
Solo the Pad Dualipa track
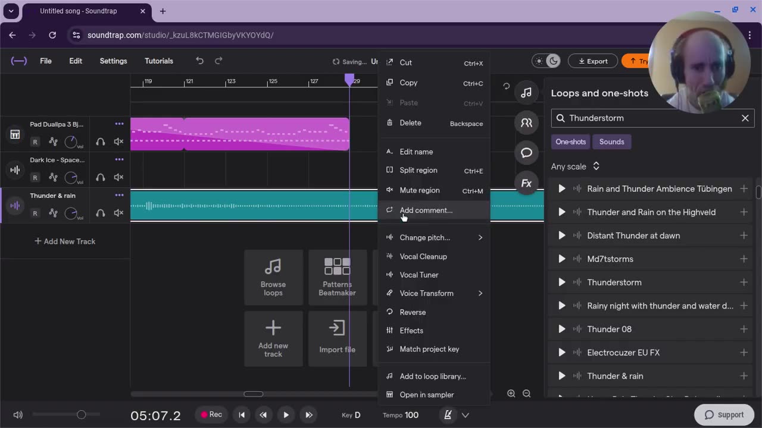point(101,141)
